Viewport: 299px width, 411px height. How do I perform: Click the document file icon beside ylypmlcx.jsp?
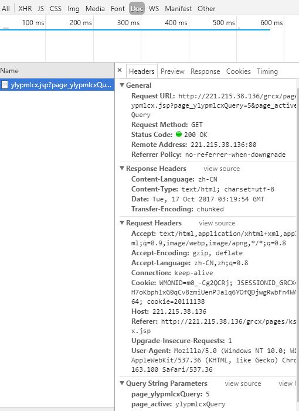click(5, 85)
